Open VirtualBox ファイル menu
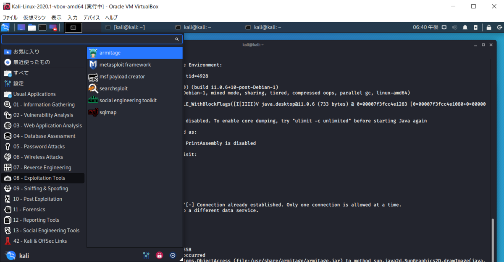Image resolution: width=504 pixels, height=262 pixels. pos(10,18)
